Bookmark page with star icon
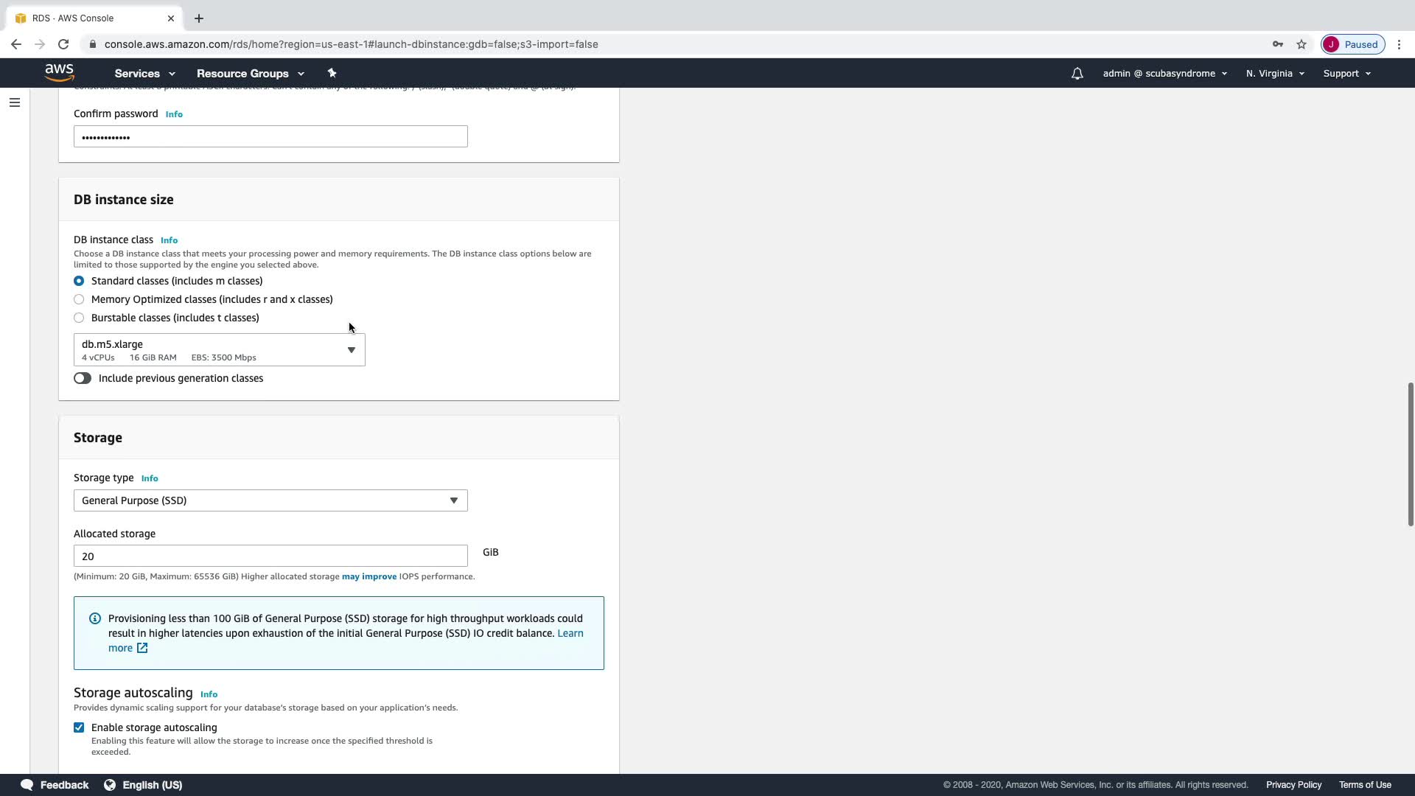 (1302, 44)
